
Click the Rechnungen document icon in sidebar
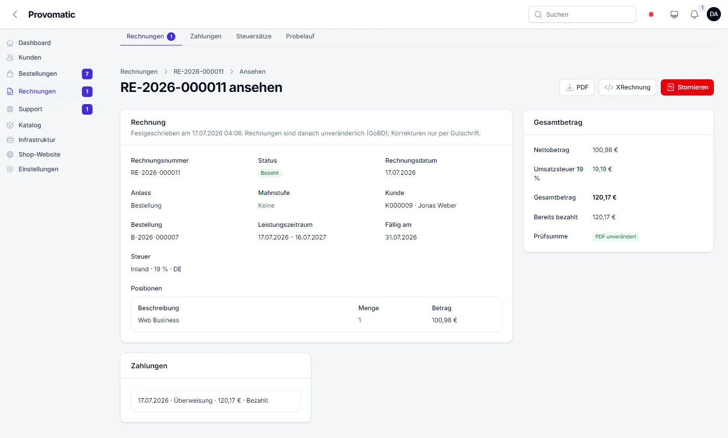pos(10,91)
